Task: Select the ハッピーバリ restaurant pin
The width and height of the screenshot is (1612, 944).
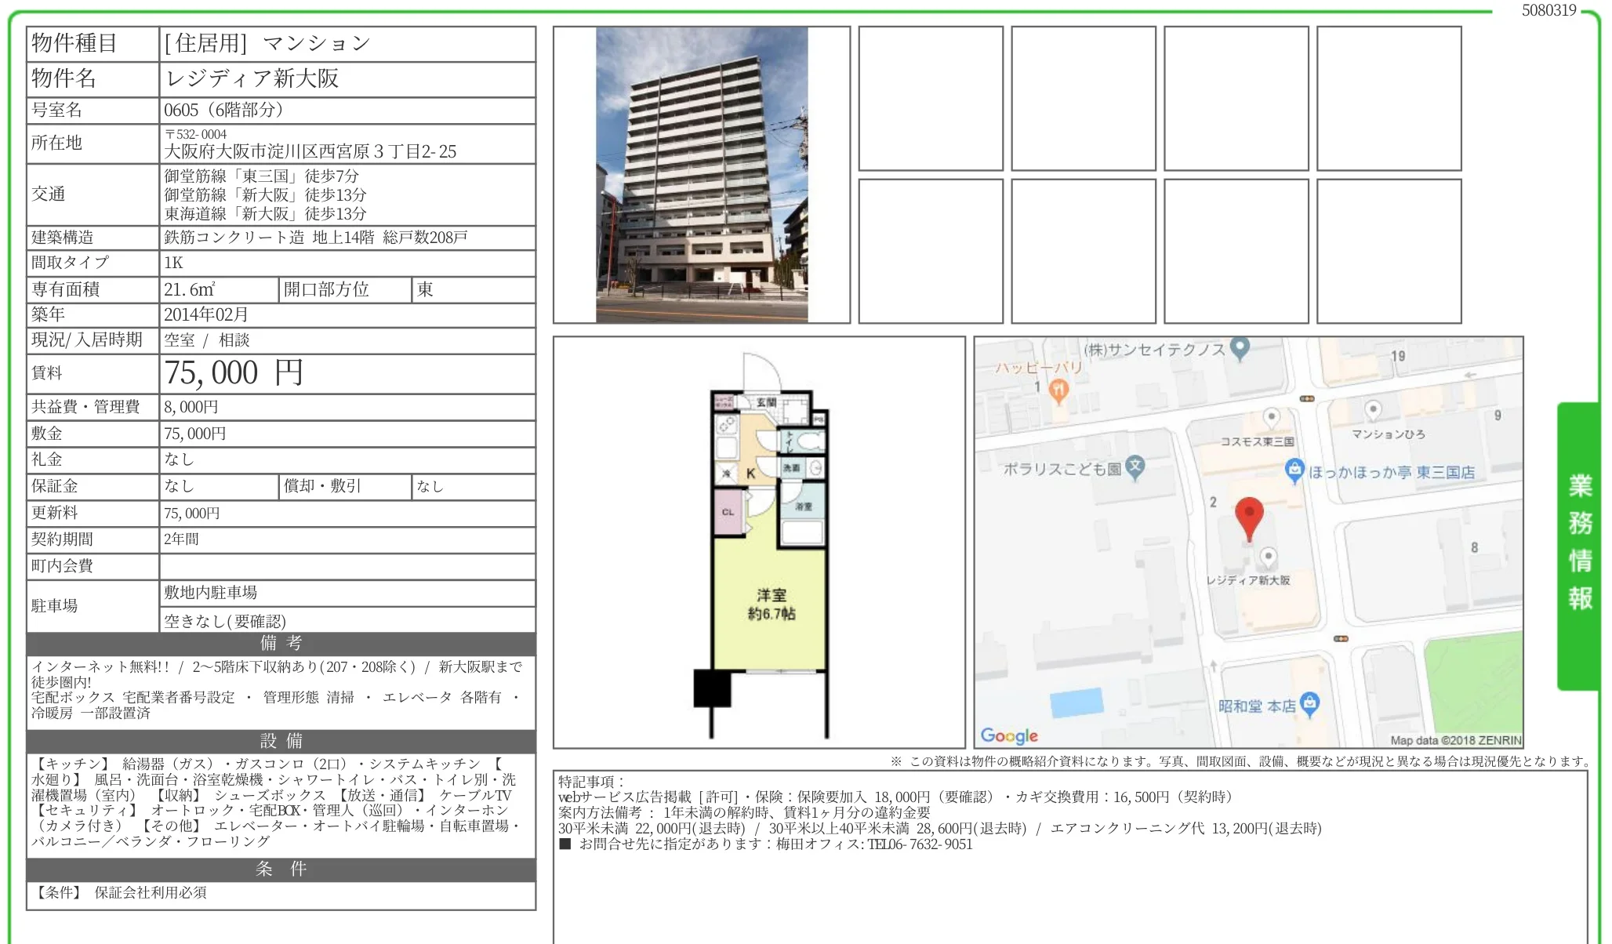Action: (1058, 389)
